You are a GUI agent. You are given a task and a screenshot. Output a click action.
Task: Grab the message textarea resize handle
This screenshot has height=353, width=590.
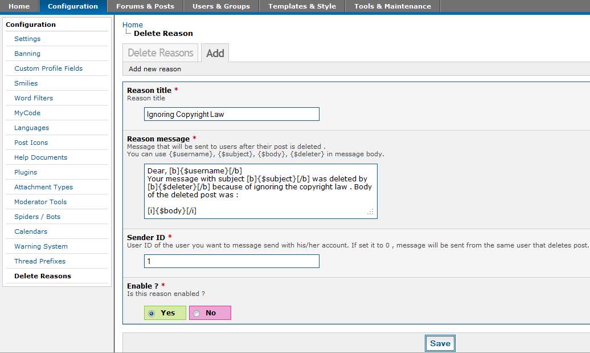point(370,212)
